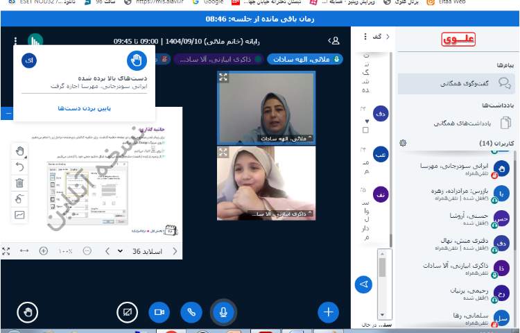Click the Google bookmark in the browser bar
Image resolution: width=520 pixels, height=333 pixels.
208,2
